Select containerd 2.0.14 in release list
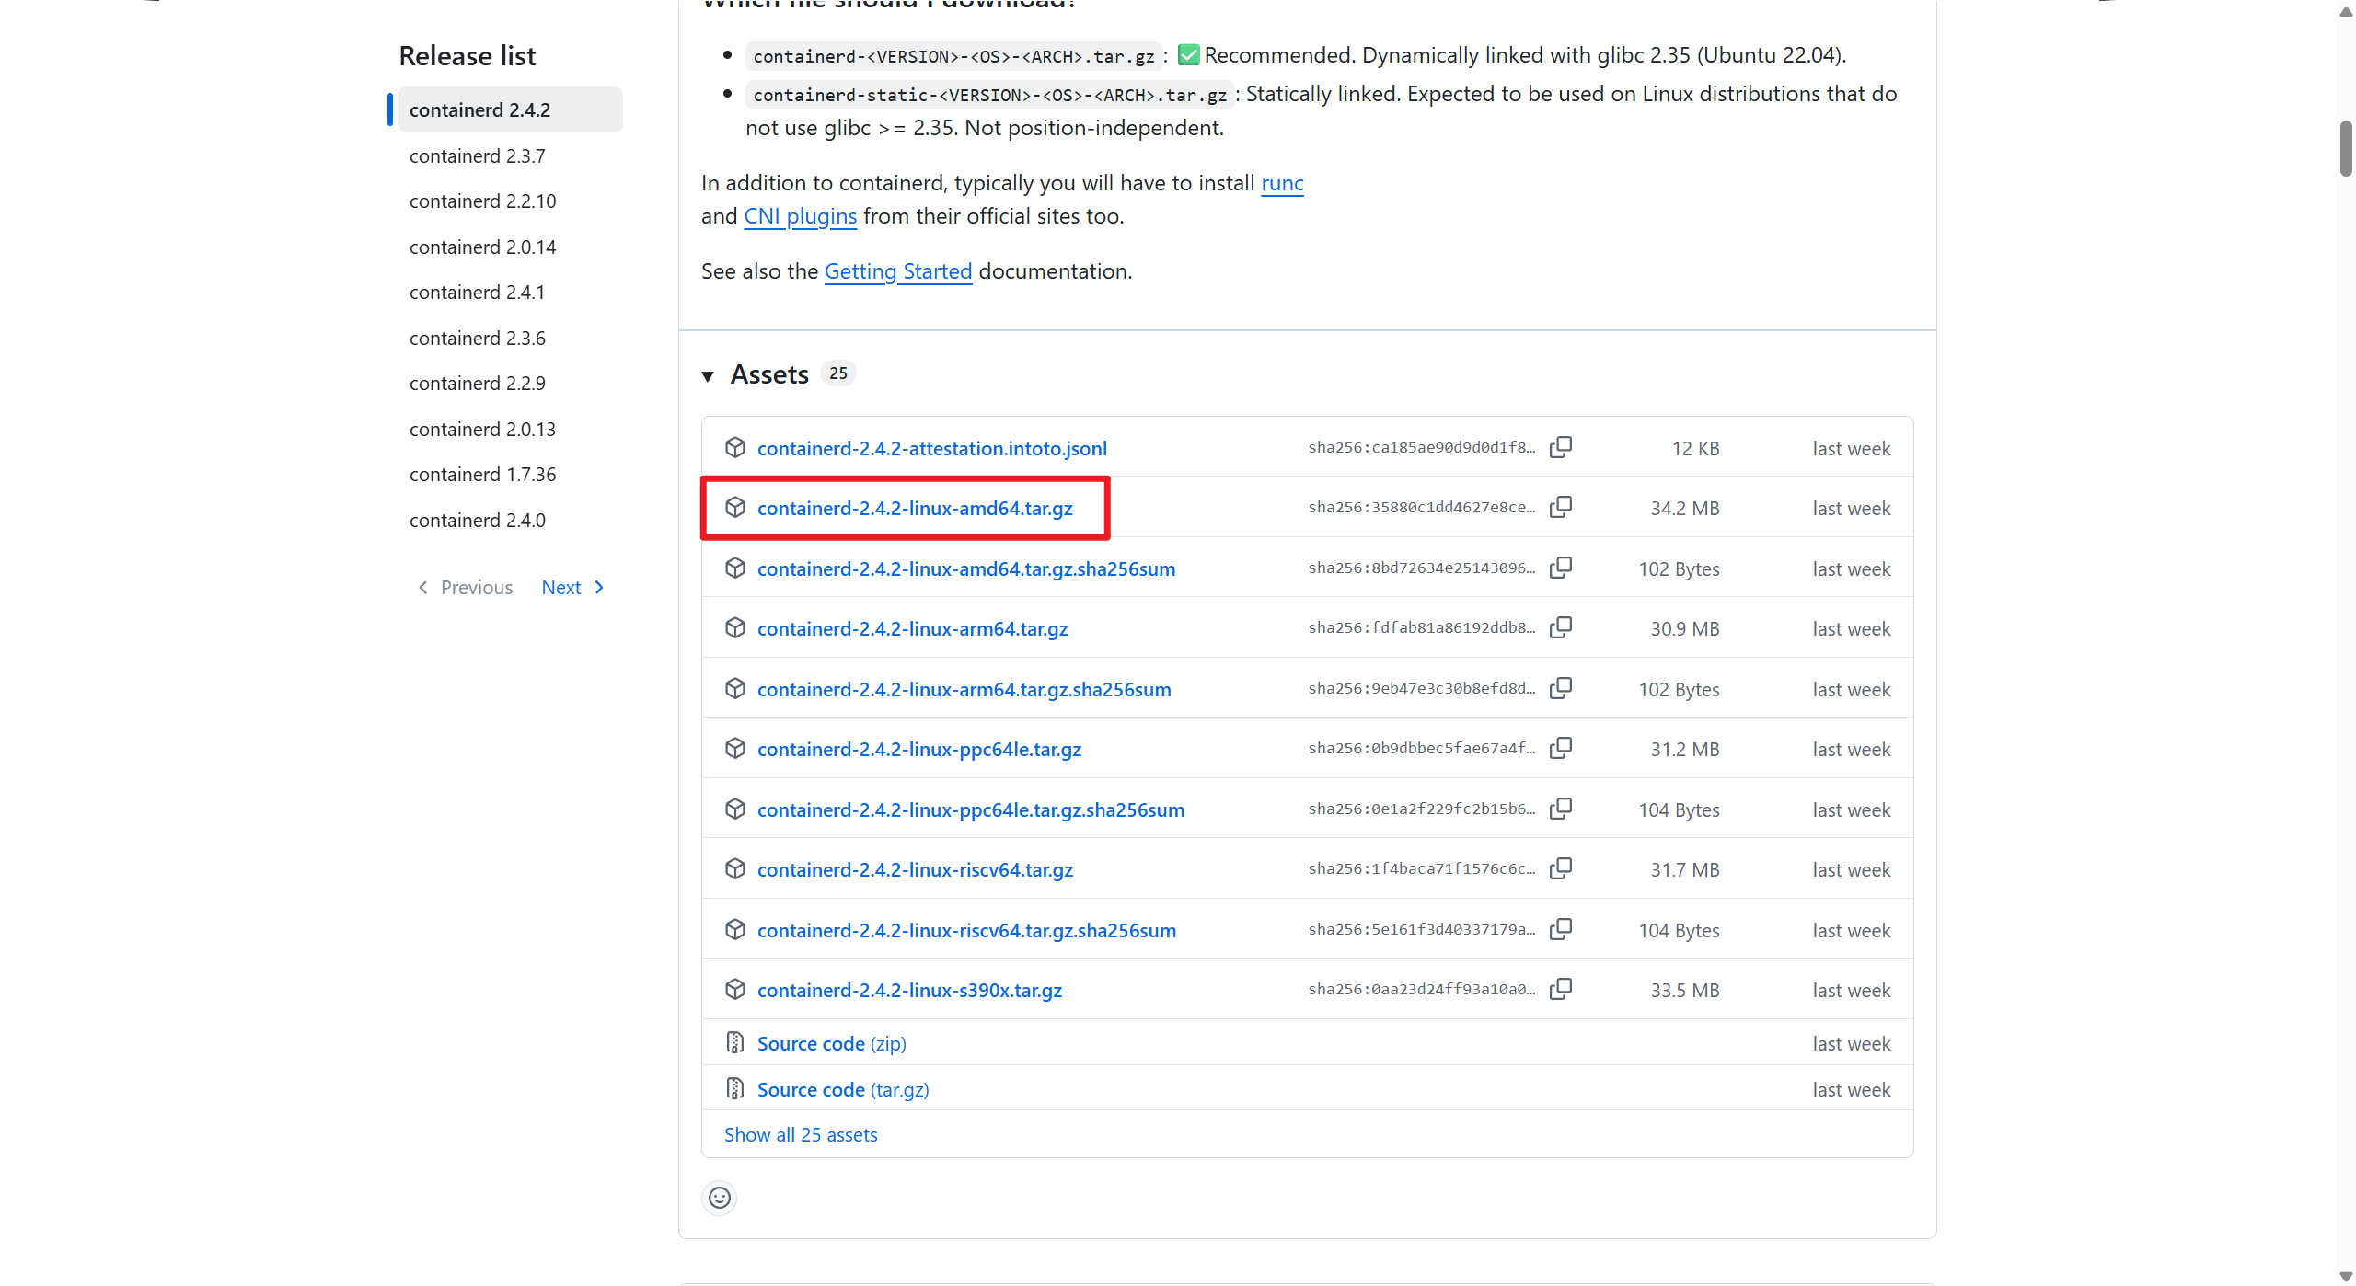 (482, 247)
